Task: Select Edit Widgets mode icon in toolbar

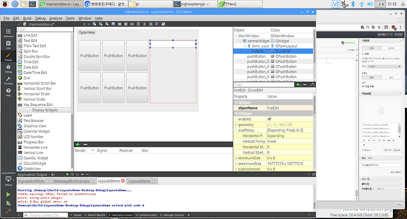Action: tap(94, 24)
